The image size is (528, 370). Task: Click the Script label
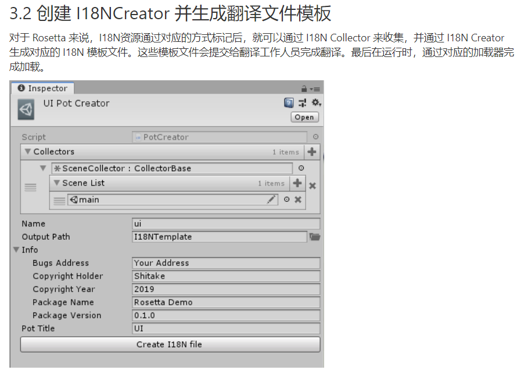(x=34, y=137)
